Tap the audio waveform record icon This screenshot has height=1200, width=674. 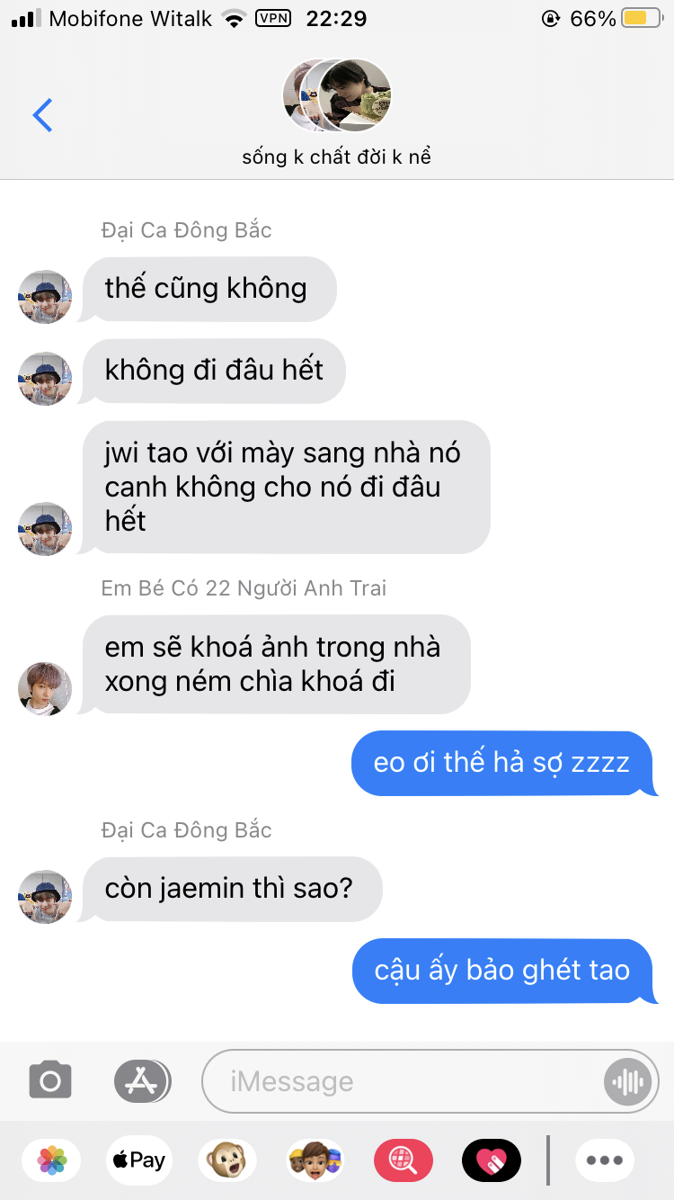pyautogui.click(x=627, y=1081)
